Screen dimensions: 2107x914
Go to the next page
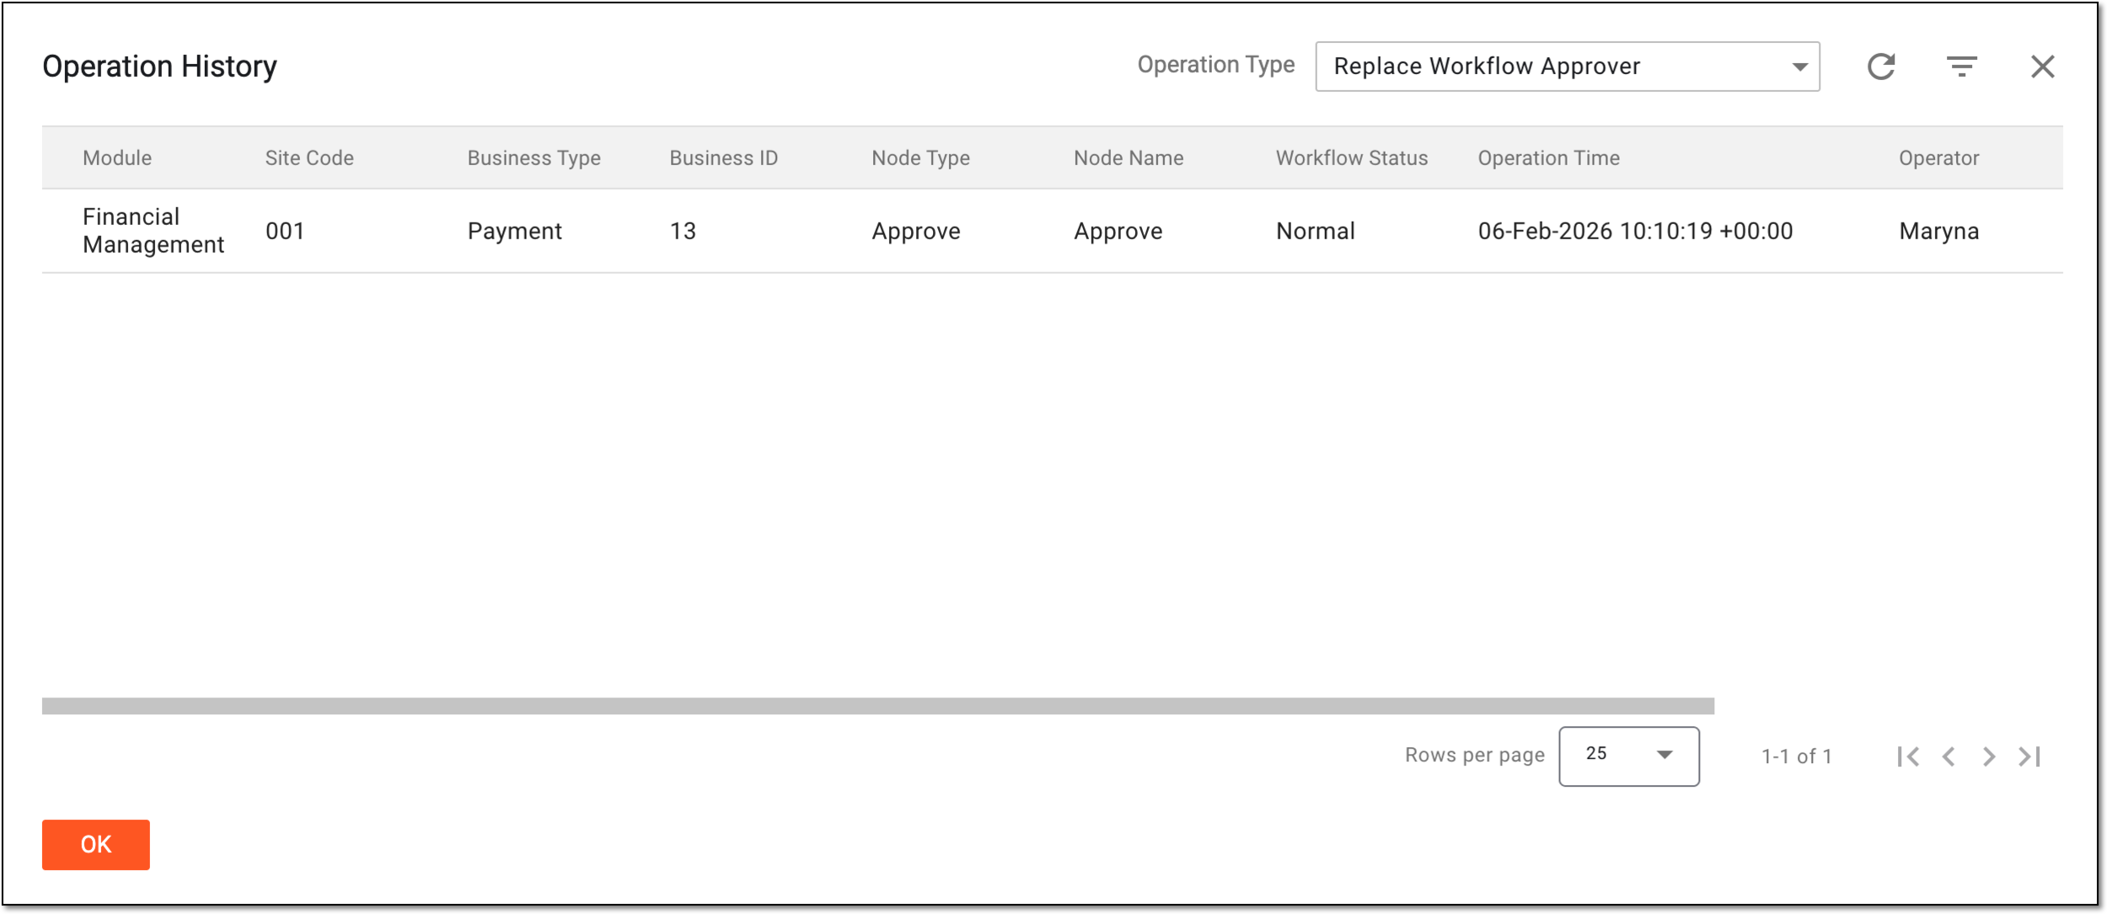tap(1989, 756)
